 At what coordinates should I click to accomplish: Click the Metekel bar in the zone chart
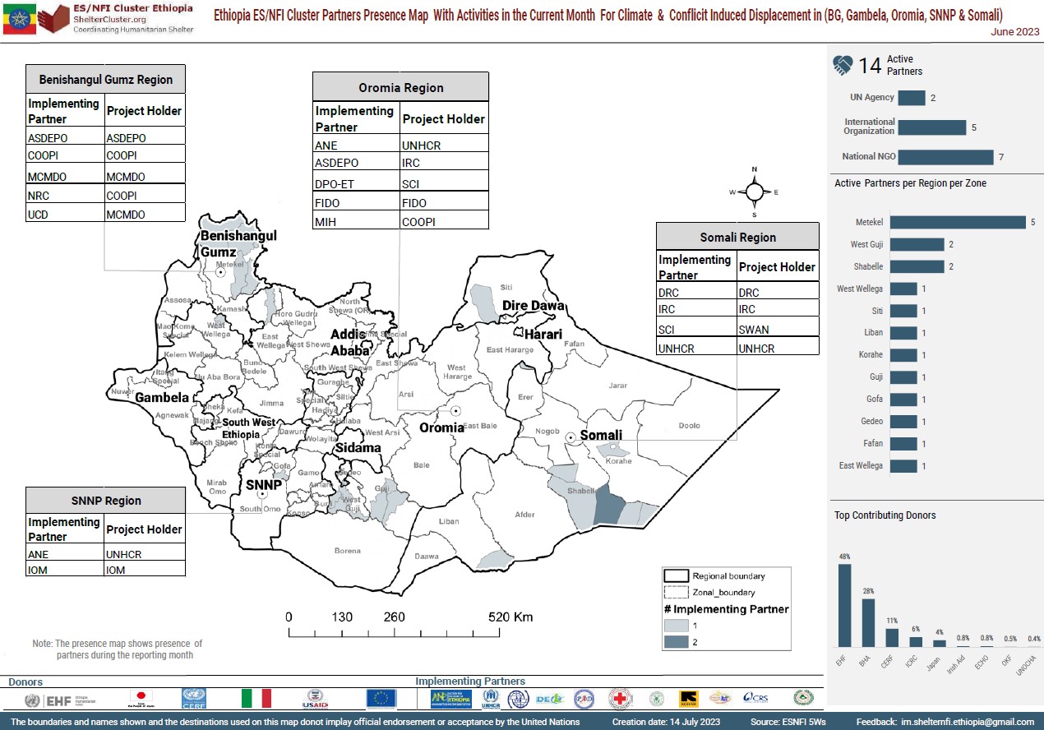[x=958, y=222]
